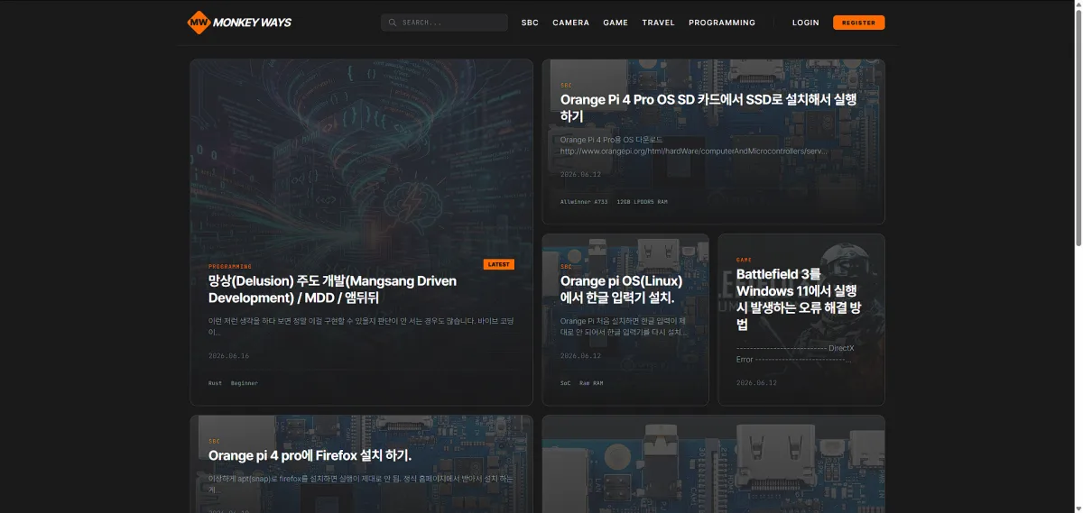Click the Rust tag
Screen dimensions: 1083x513
point(215,383)
